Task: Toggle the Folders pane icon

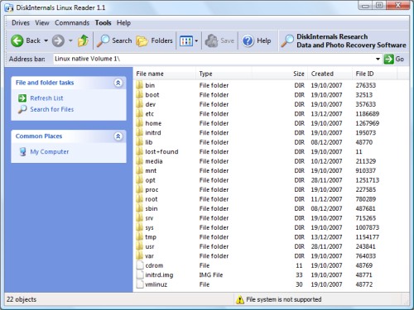Action: point(142,41)
